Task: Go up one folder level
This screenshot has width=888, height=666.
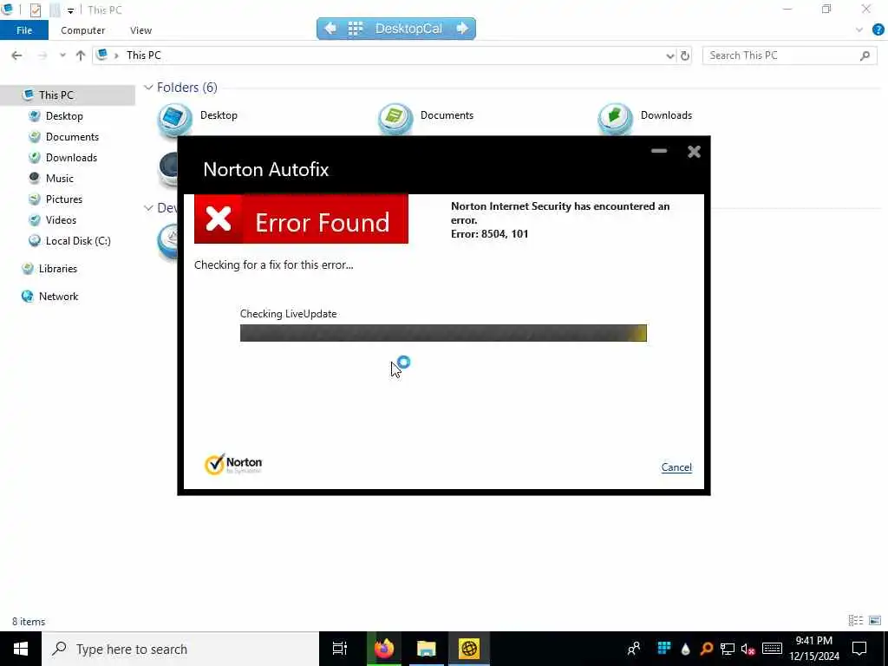Action: [81, 55]
